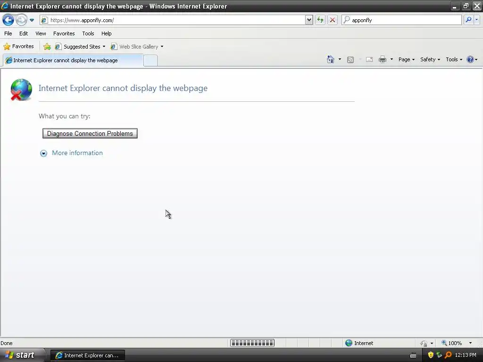
Task: Click the Home icon in the command bar
Action: [x=331, y=59]
